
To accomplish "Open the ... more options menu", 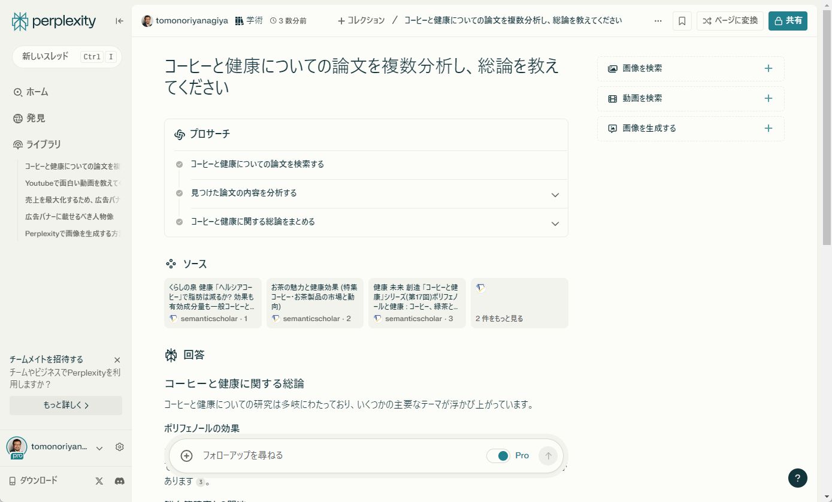I will 658,20.
